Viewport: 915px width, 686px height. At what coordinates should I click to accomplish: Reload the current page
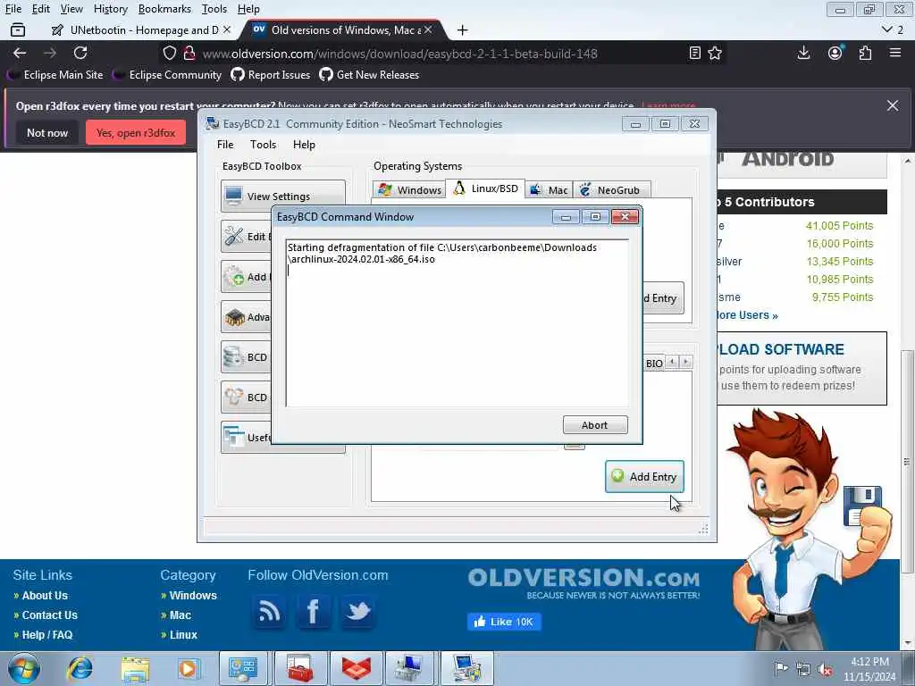coord(80,53)
